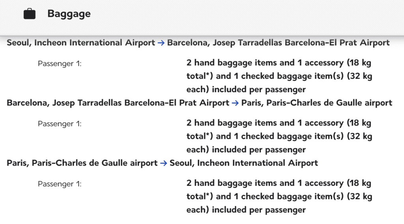Click the black suitcase baggage icon
Screen dimensions: 404x224
tap(29, 14)
